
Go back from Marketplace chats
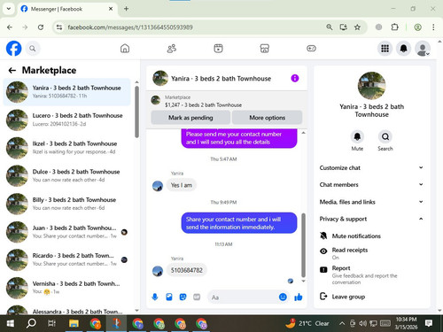tap(12, 70)
